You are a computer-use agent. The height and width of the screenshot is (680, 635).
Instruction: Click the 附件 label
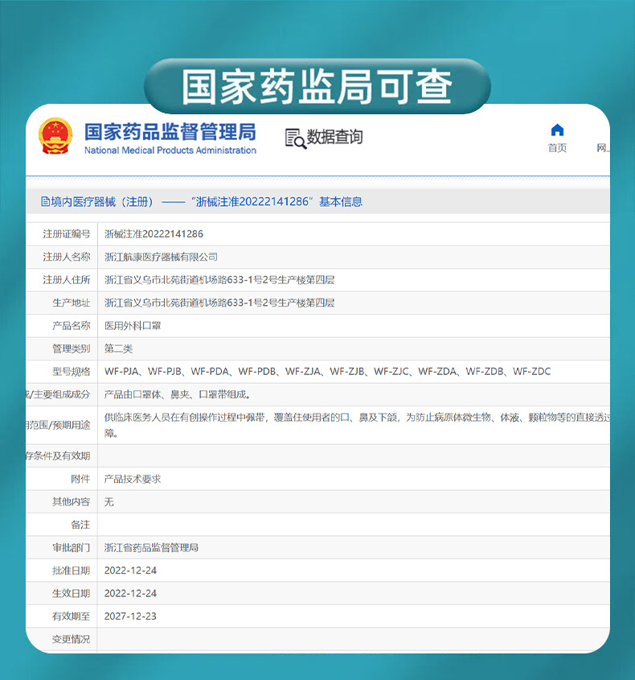tap(80, 479)
